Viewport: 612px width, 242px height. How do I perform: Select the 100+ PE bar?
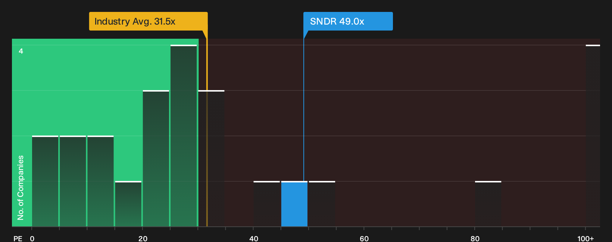593,136
